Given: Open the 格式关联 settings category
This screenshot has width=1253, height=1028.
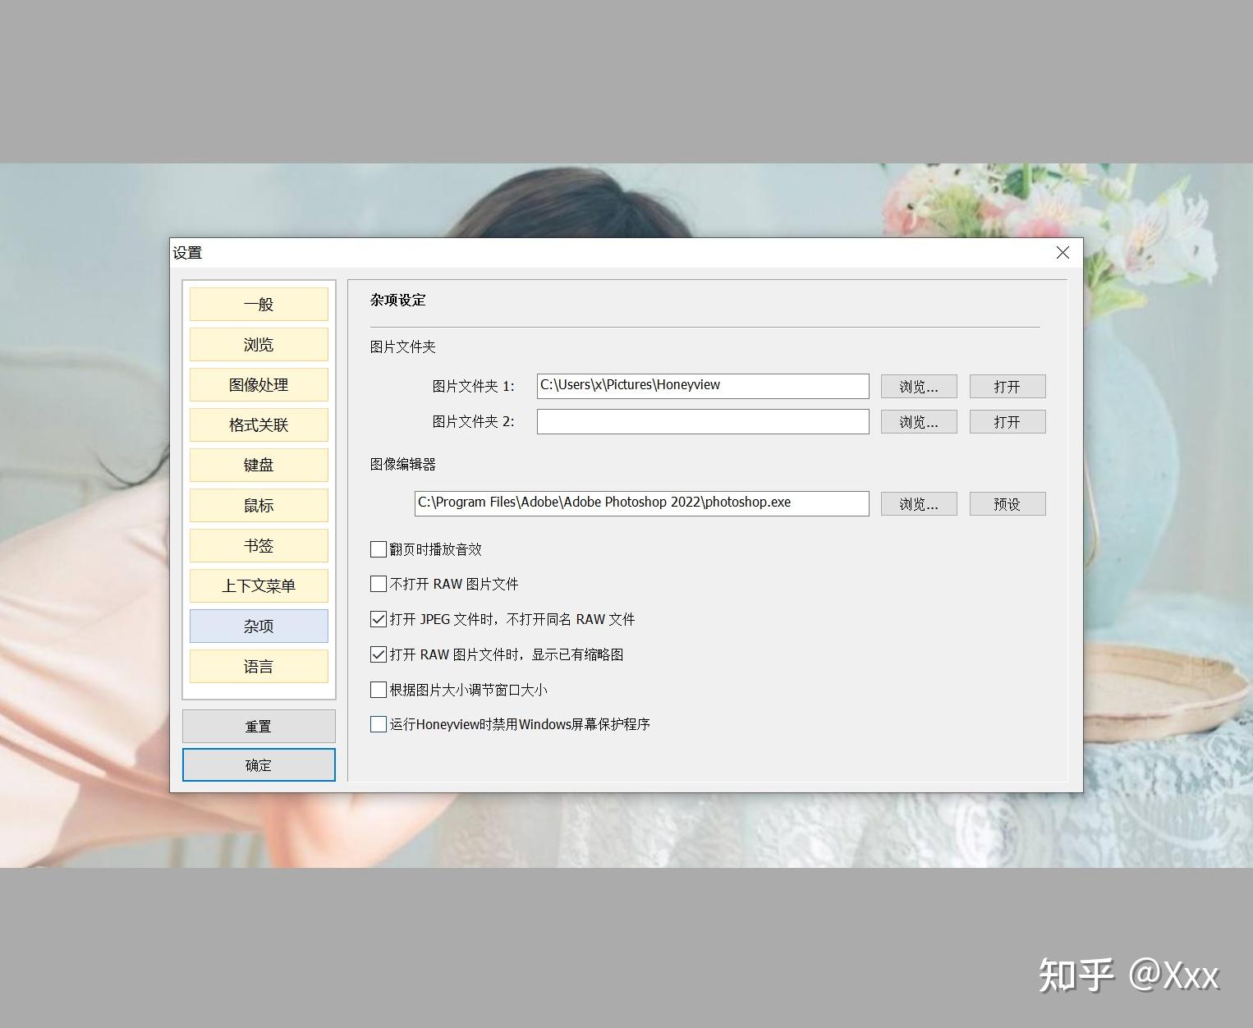Looking at the screenshot, I should coord(258,425).
